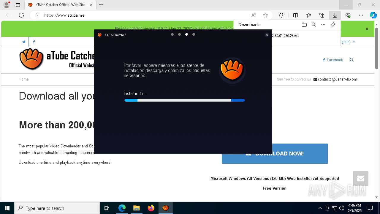
Task: Pin the Downloads panel
Action: tap(333, 25)
